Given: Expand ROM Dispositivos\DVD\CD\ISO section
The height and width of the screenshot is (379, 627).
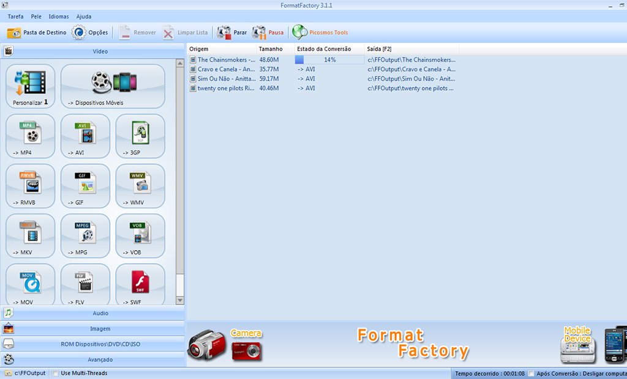Looking at the screenshot, I should (x=92, y=344).
